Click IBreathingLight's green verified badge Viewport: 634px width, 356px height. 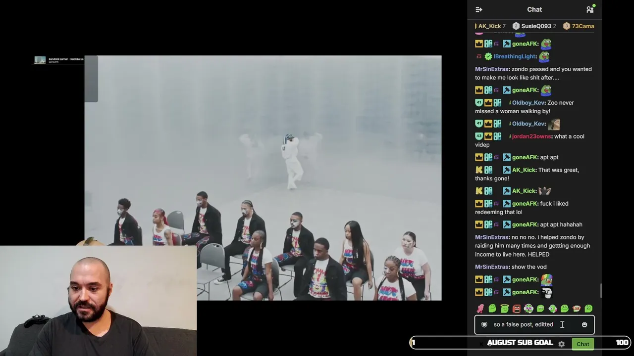[488, 57]
